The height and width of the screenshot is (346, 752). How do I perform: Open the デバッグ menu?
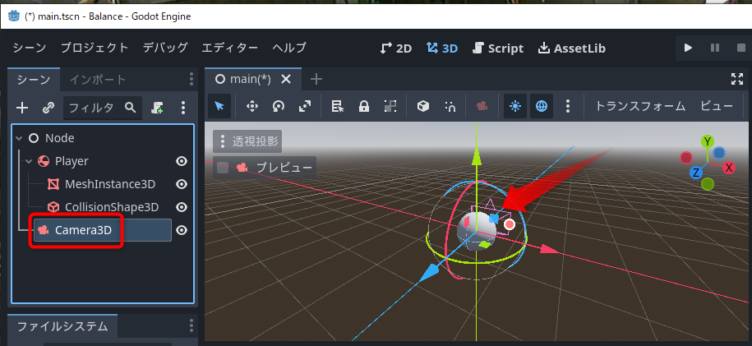click(165, 48)
